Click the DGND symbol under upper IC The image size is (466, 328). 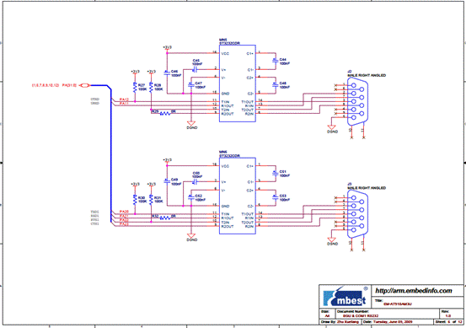[191, 123]
